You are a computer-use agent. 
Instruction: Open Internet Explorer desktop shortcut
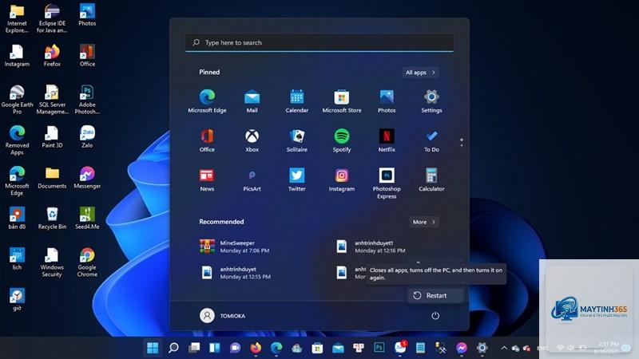click(x=17, y=18)
